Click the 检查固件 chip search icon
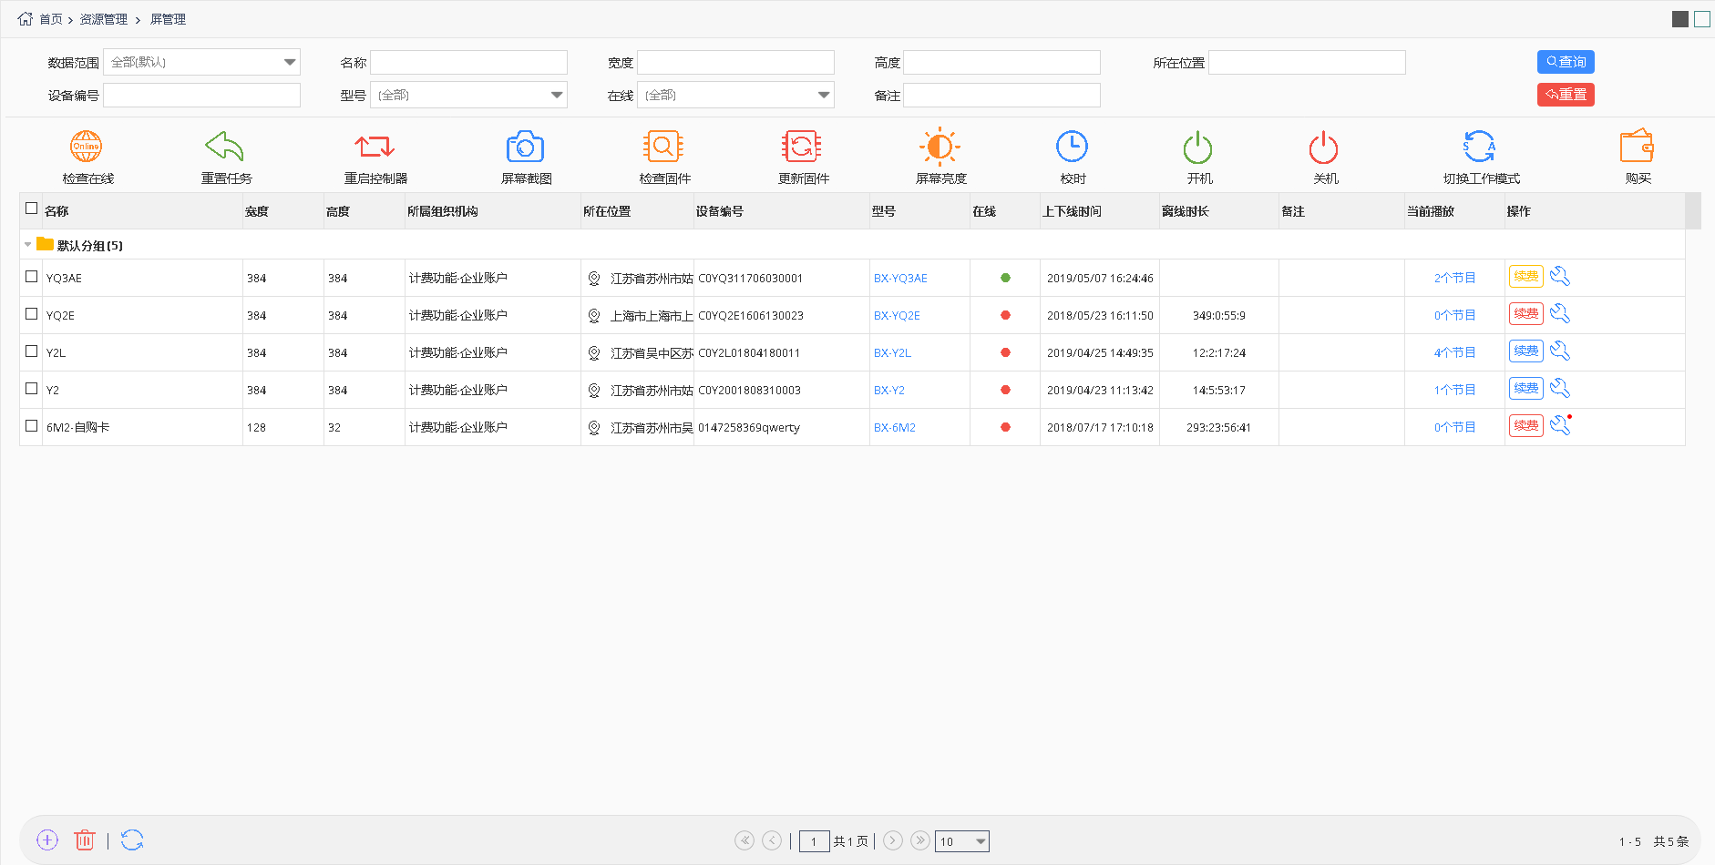1715x865 pixels. [663, 147]
